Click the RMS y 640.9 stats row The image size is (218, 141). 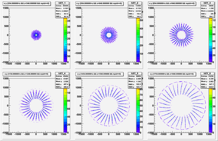click(207, 87)
